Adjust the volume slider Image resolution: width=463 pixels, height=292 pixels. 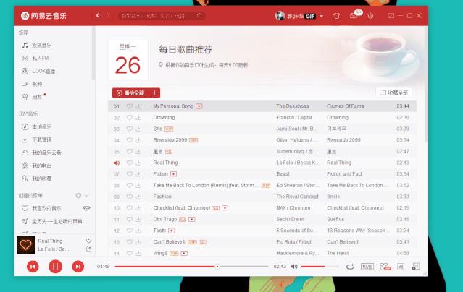pyautogui.click(x=320, y=267)
